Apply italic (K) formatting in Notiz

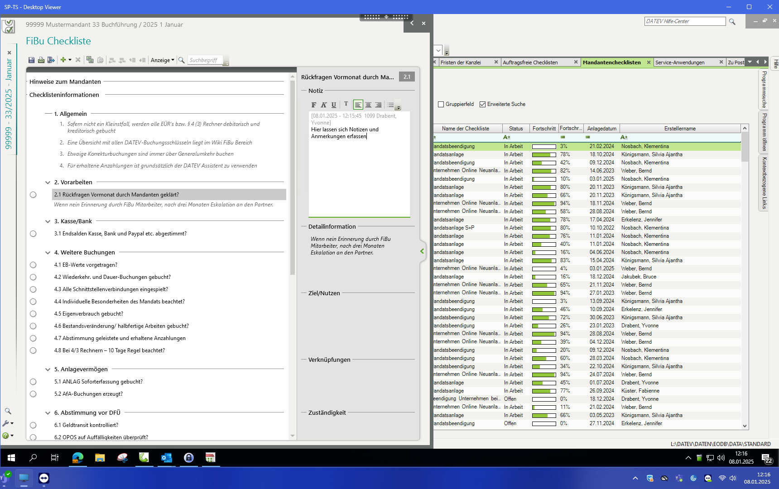point(324,105)
